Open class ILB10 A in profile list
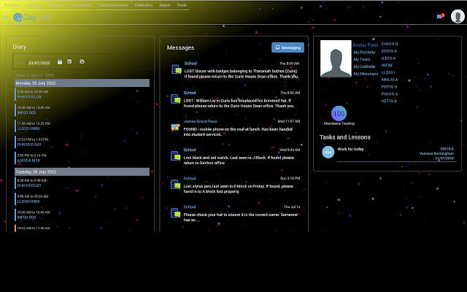 388,58
